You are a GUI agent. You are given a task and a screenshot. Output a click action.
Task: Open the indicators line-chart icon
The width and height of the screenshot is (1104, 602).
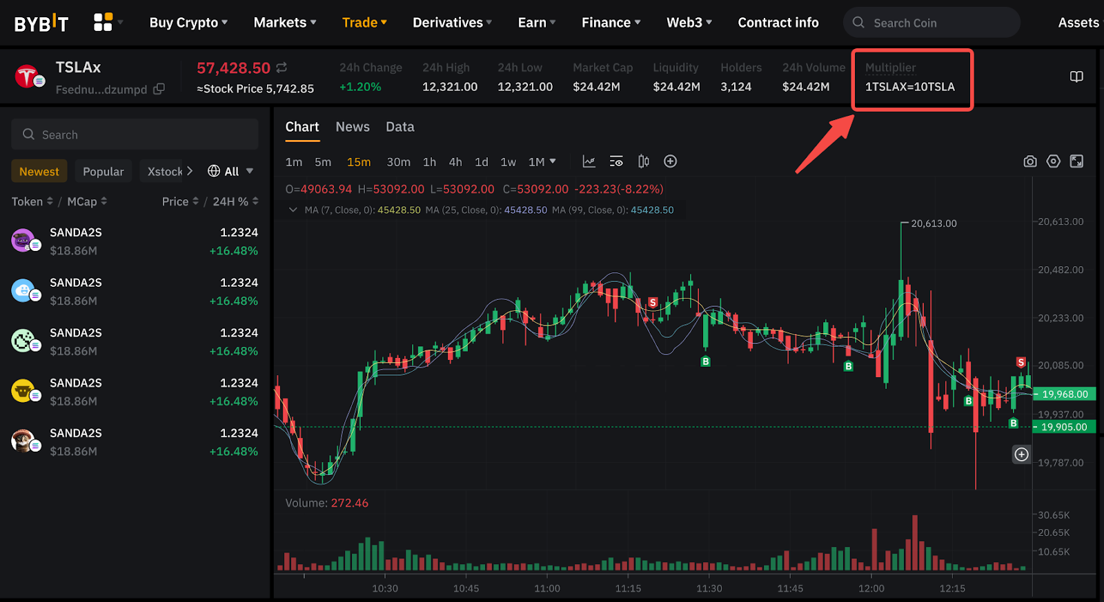589,161
